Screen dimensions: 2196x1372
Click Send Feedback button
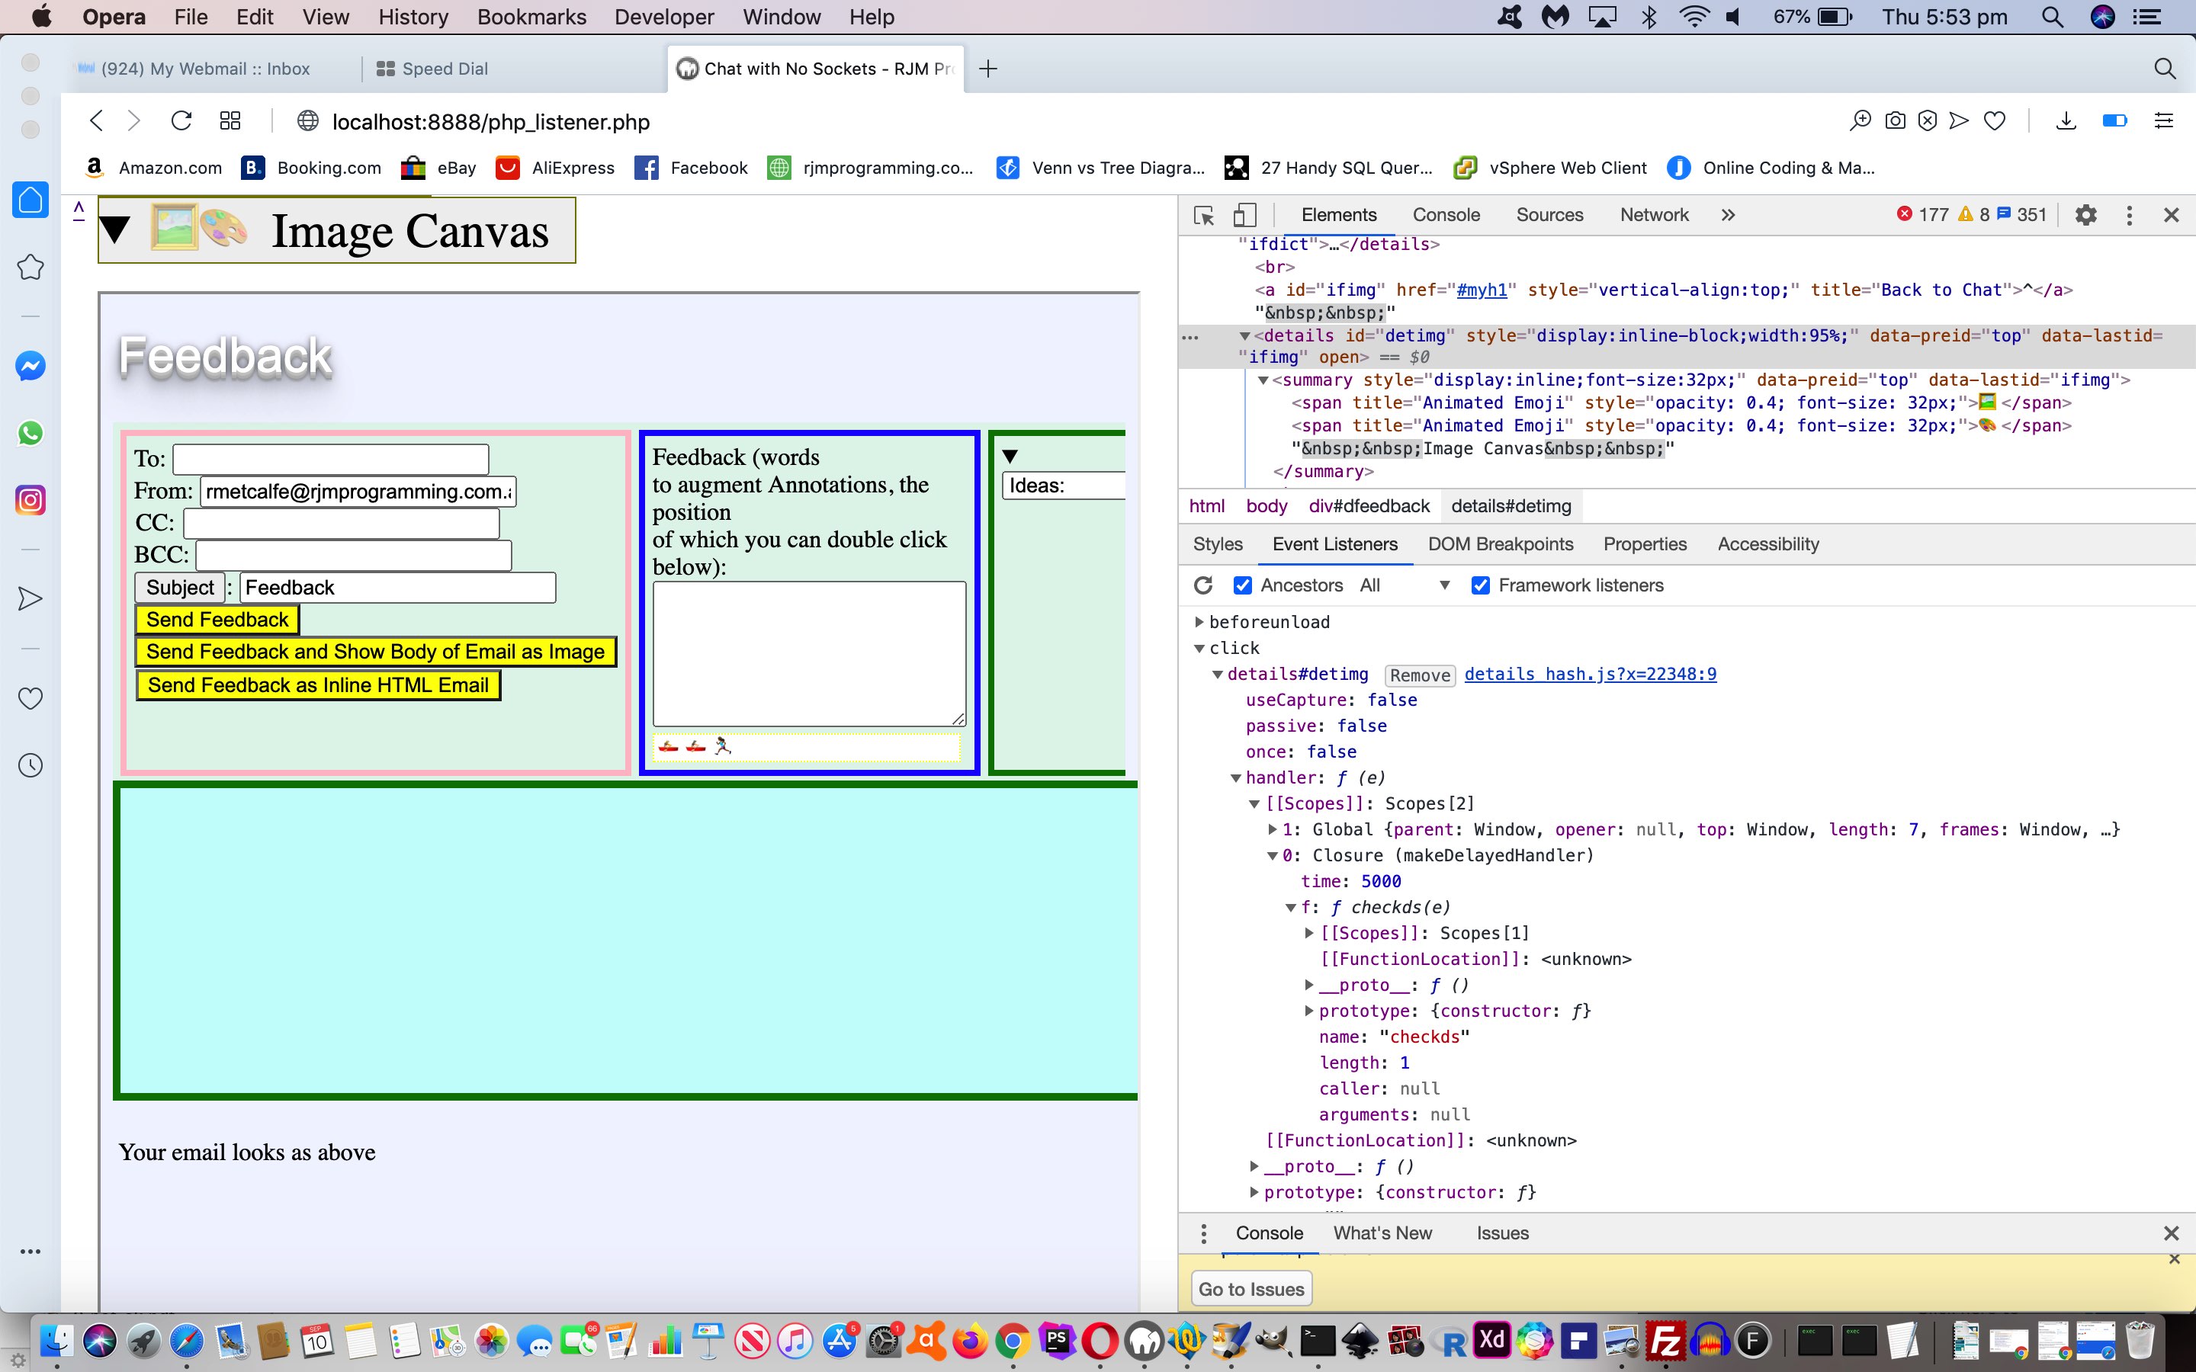point(218,618)
